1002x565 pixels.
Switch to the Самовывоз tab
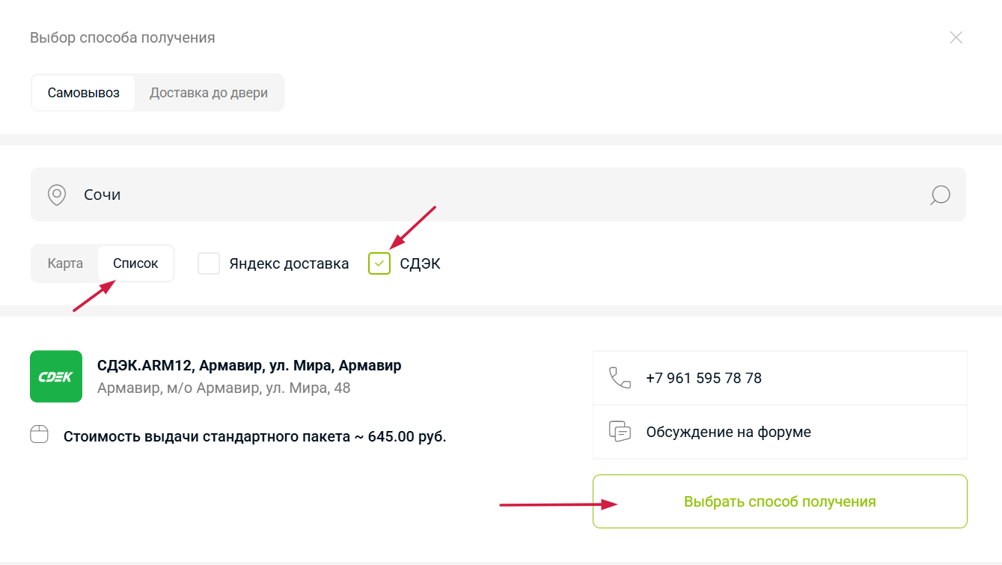click(84, 94)
